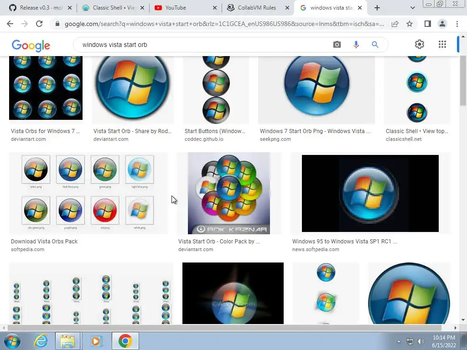Search by image with the camera icon
The width and height of the screenshot is (467, 350).
click(x=337, y=45)
